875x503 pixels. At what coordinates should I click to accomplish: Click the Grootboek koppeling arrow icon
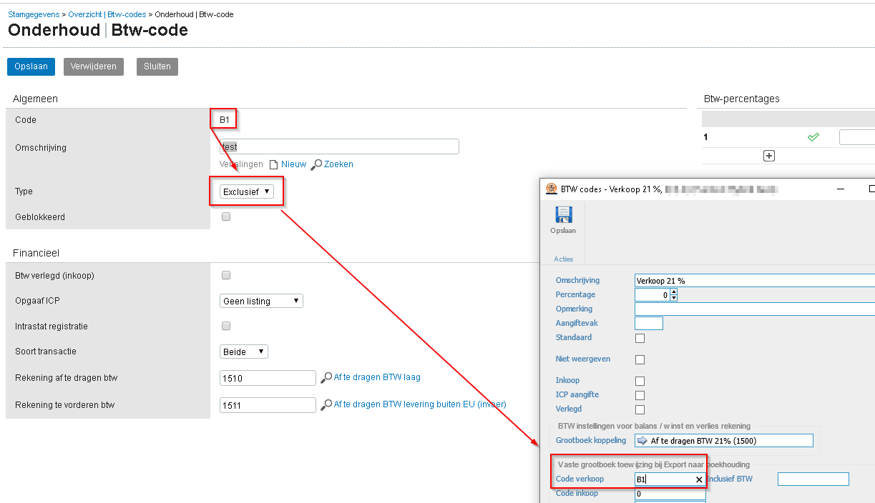tap(642, 441)
